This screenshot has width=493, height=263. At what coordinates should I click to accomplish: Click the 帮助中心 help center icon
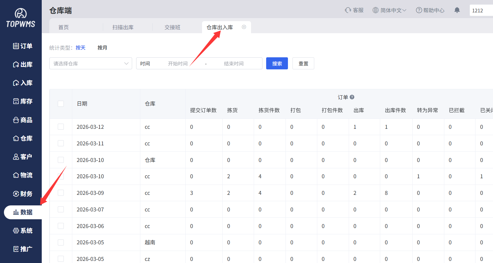(419, 10)
